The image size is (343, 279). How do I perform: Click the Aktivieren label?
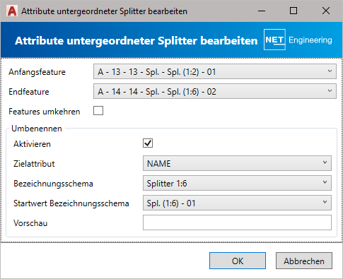click(x=32, y=144)
